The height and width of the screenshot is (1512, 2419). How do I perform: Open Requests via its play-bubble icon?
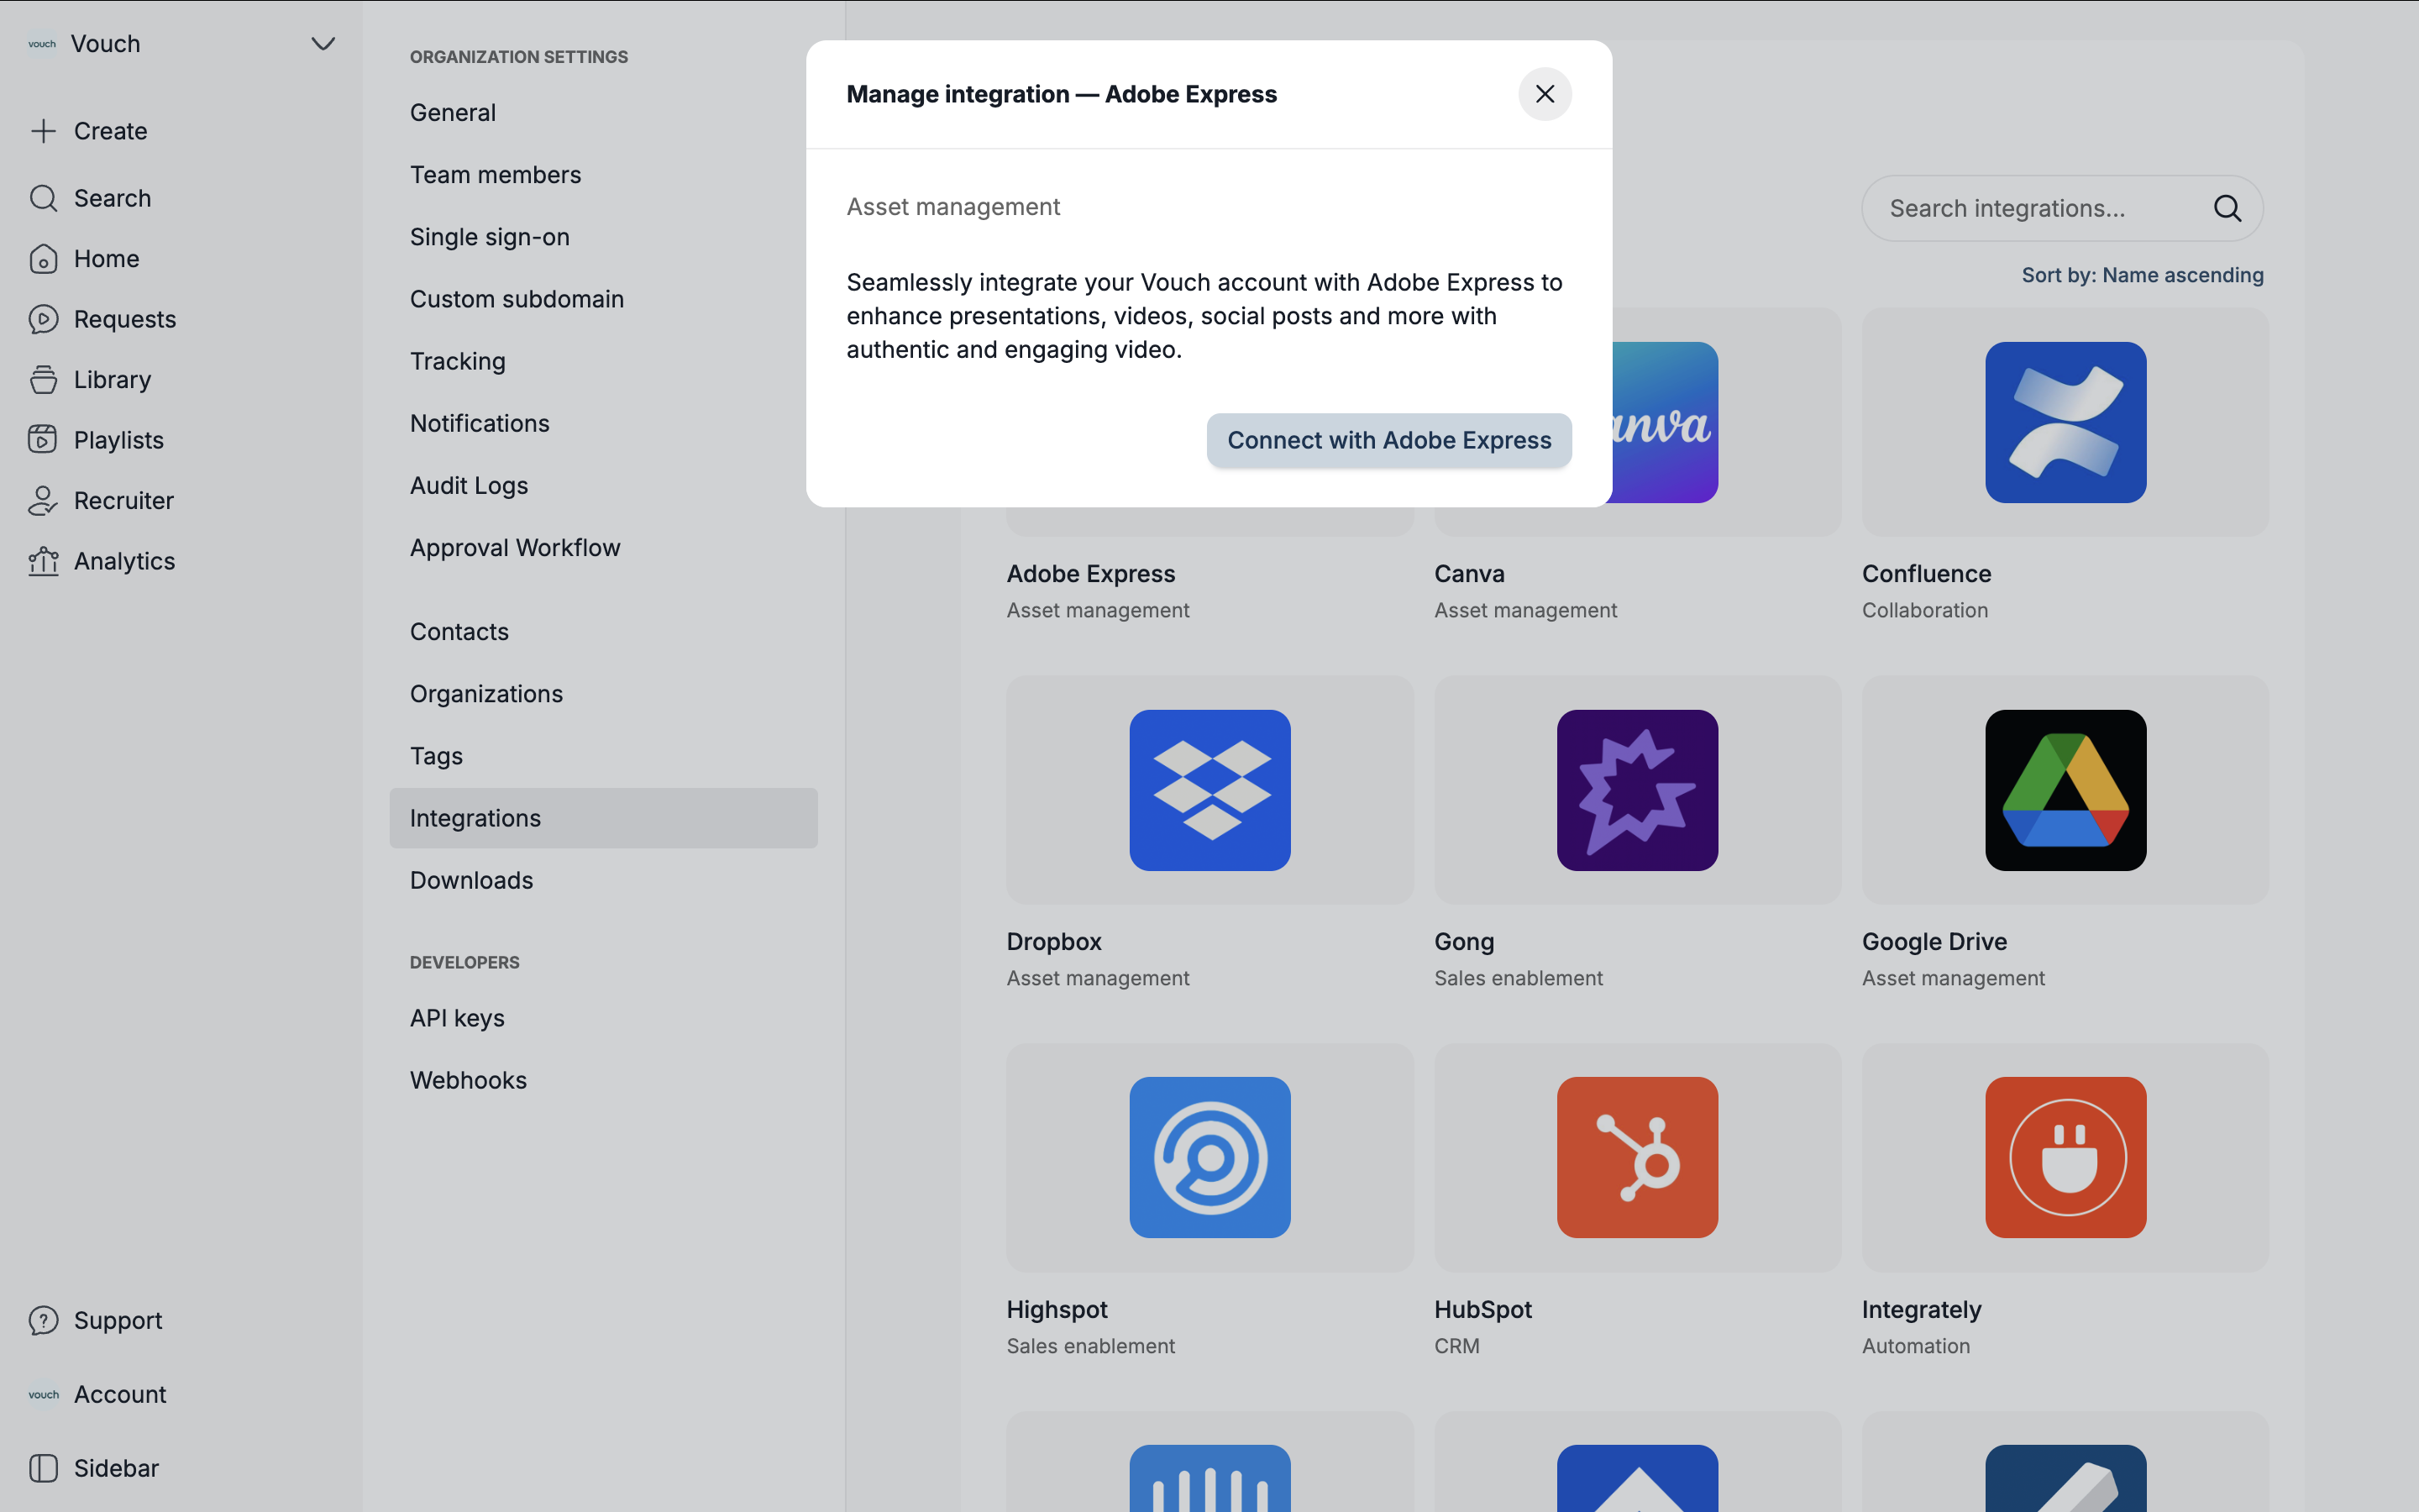tap(43, 319)
